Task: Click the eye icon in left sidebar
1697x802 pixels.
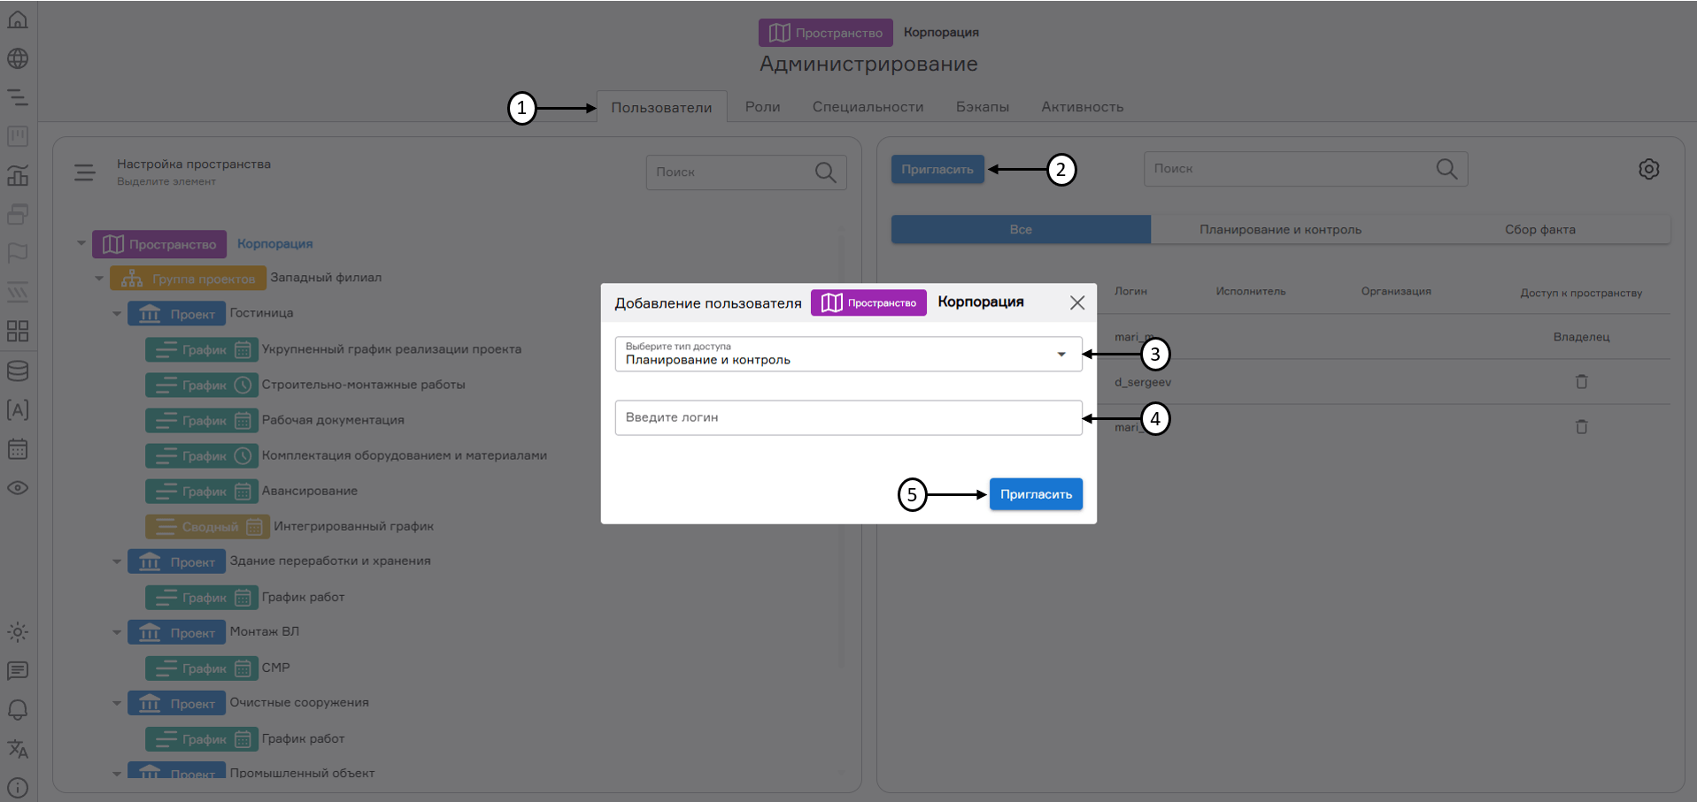Action: [x=18, y=488]
